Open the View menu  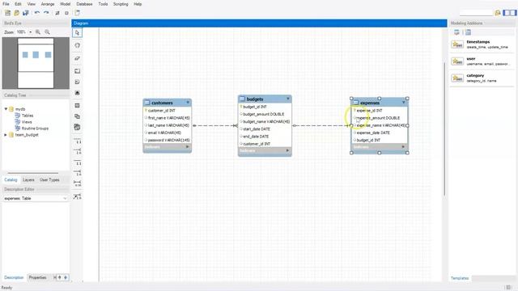coord(32,4)
